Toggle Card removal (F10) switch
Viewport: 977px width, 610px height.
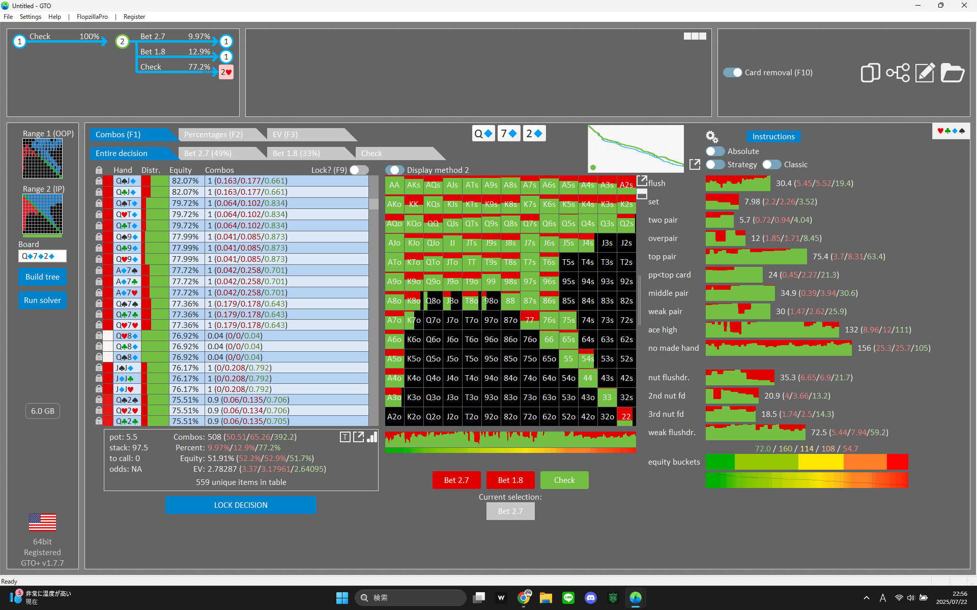733,73
